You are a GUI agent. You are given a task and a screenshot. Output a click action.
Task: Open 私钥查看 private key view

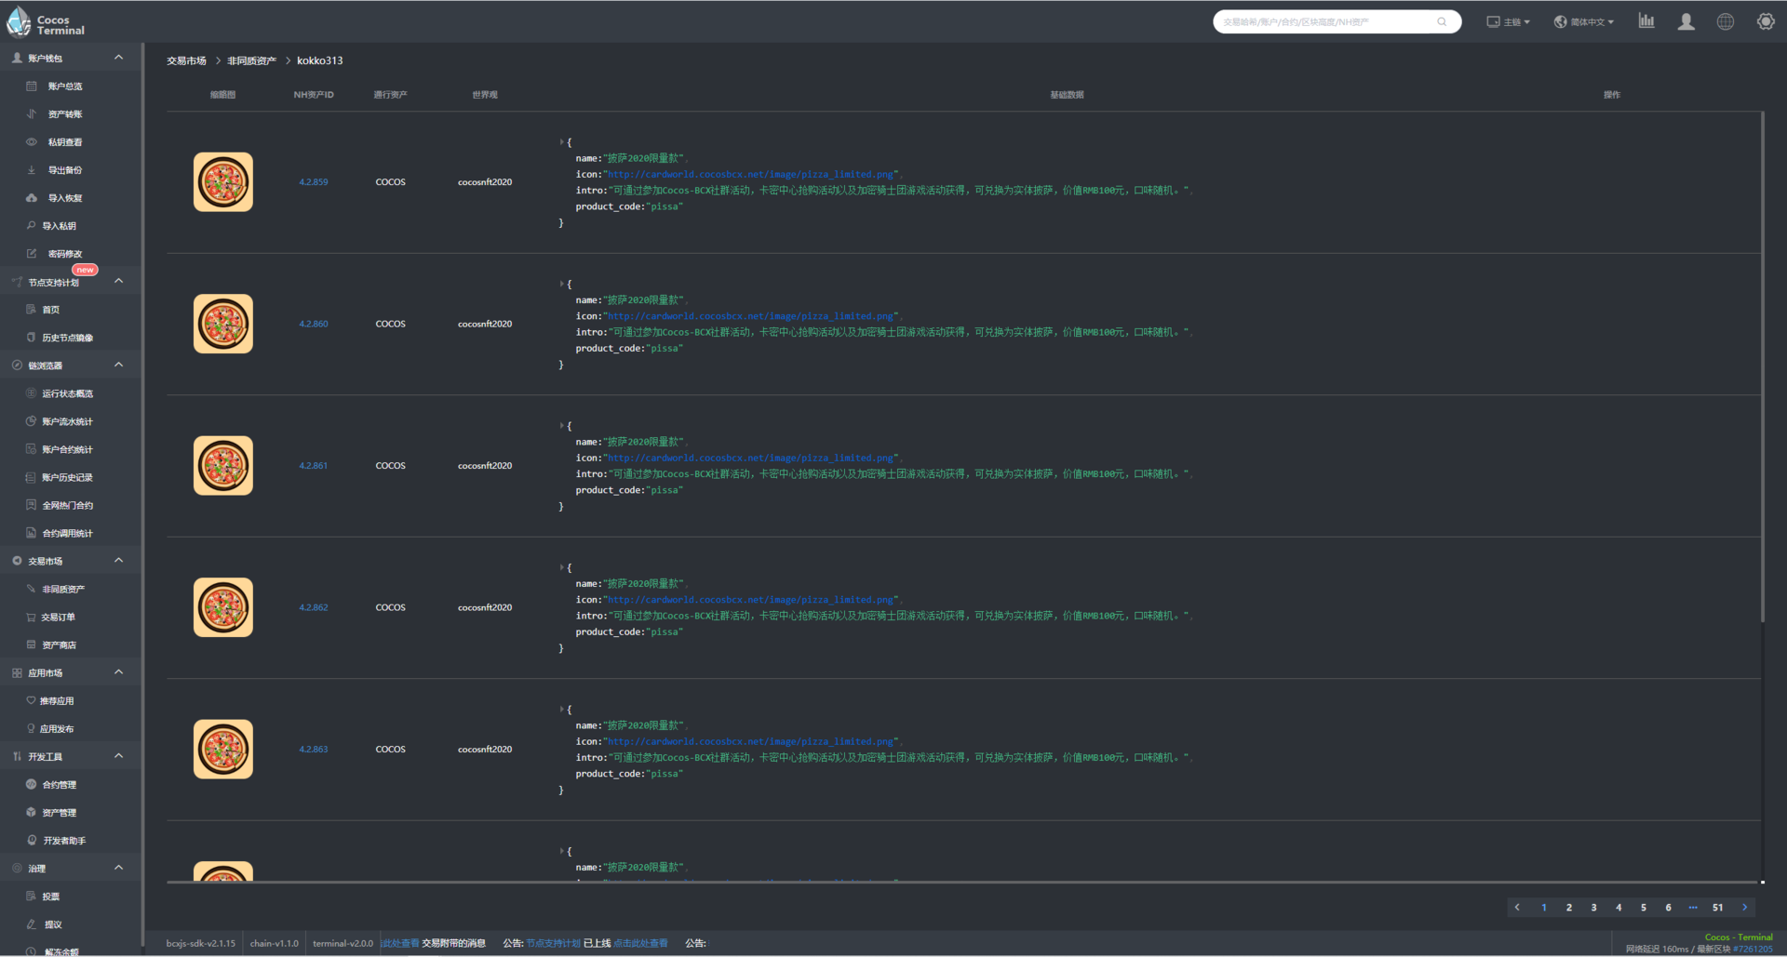pyautogui.click(x=65, y=142)
